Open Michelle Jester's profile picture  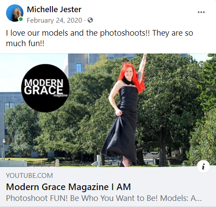15,13
